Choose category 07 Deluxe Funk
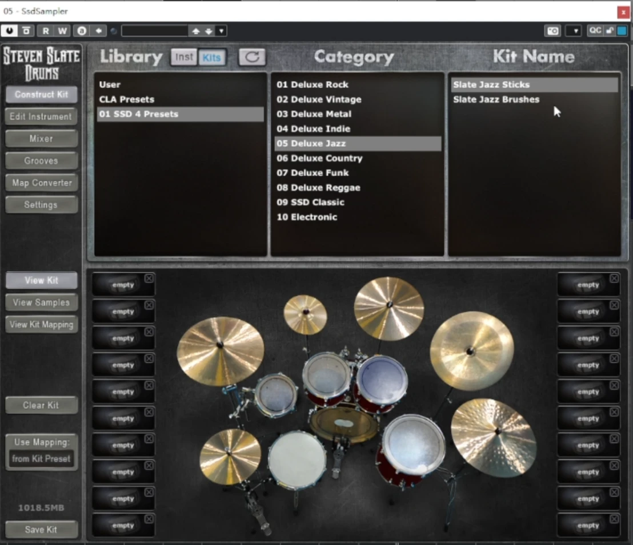 point(358,173)
